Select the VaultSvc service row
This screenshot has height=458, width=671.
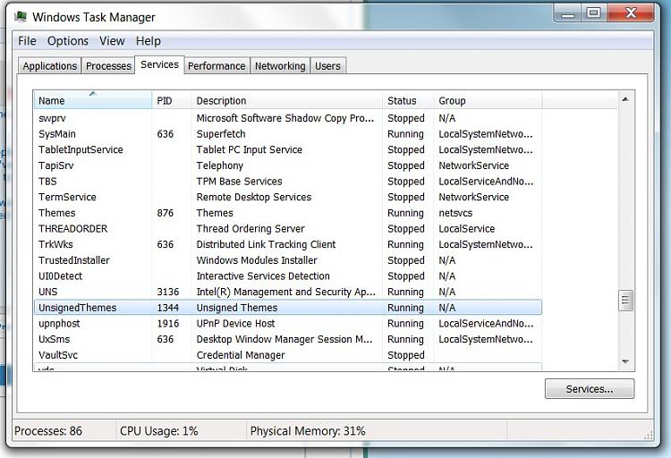(x=287, y=355)
